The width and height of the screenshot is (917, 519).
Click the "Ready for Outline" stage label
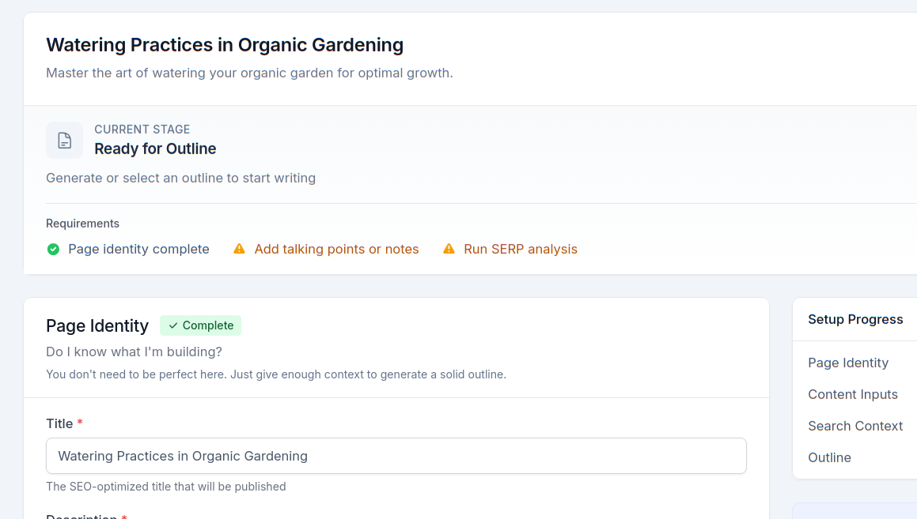pyautogui.click(x=155, y=149)
